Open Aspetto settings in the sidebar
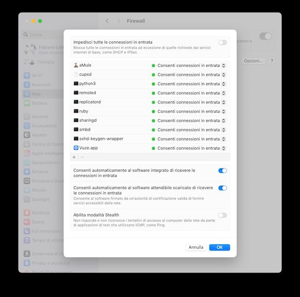Screen dimensions: 300x297 35,135
